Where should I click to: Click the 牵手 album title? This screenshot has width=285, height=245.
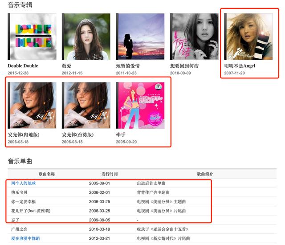(x=121, y=135)
